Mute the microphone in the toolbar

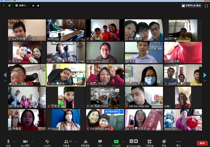pyautogui.click(x=8, y=143)
